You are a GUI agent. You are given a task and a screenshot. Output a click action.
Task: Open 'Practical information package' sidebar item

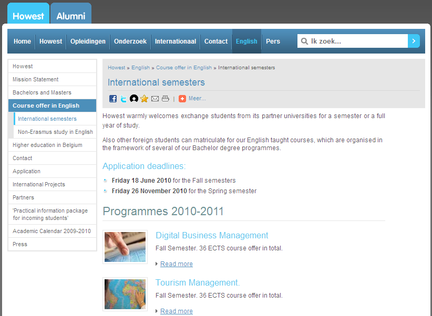pyautogui.click(x=53, y=214)
